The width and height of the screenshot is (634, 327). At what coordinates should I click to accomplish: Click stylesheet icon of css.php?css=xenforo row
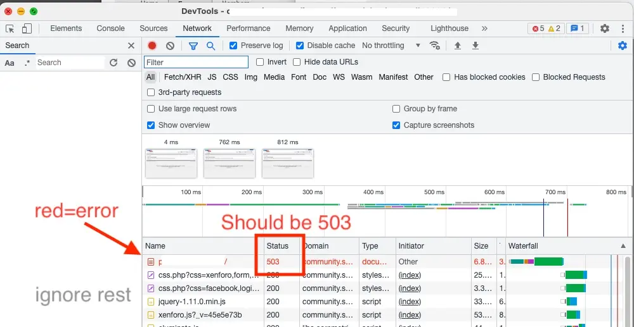[151, 275]
